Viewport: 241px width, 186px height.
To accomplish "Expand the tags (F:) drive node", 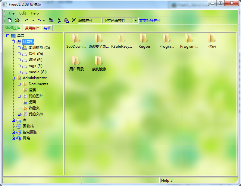I will click(x=19, y=66).
